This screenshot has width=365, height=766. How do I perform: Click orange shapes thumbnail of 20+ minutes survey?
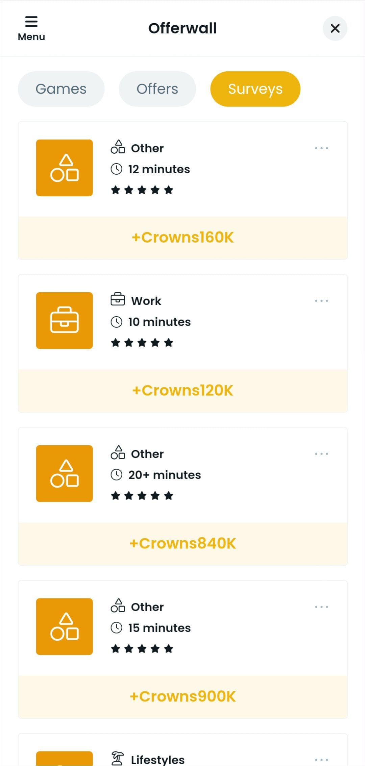(65, 473)
